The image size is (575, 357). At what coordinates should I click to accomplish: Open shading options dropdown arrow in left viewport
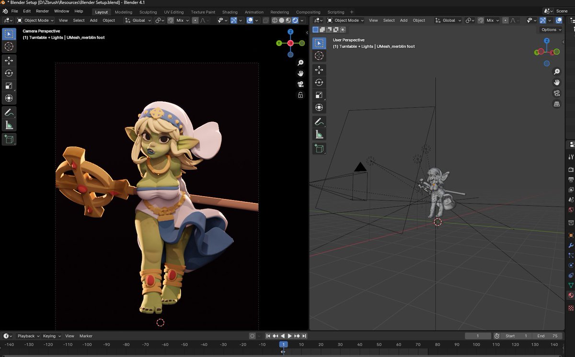[x=303, y=20]
